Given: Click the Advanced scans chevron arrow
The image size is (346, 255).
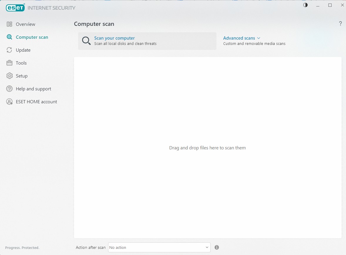Looking at the screenshot, I should (258, 38).
